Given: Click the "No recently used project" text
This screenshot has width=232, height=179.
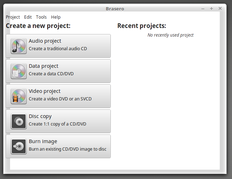Looking at the screenshot, I should pyautogui.click(x=170, y=35).
